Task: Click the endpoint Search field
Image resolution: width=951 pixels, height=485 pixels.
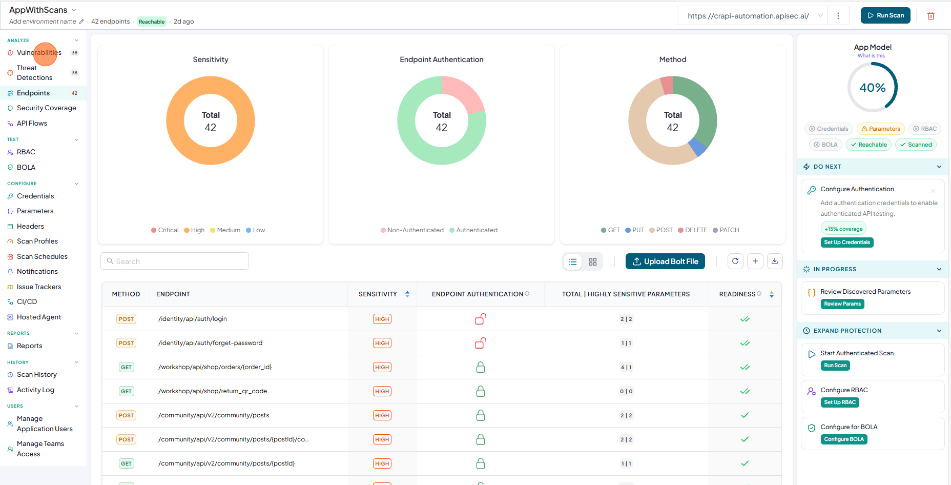Action: click(x=175, y=261)
